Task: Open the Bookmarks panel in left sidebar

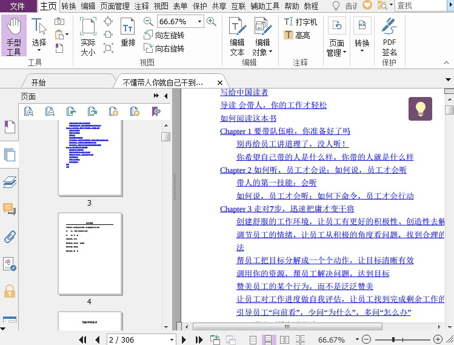Action: [10, 127]
